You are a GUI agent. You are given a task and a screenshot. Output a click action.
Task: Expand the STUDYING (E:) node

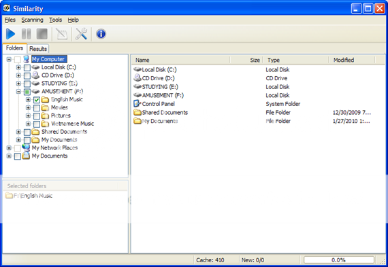tap(18, 84)
